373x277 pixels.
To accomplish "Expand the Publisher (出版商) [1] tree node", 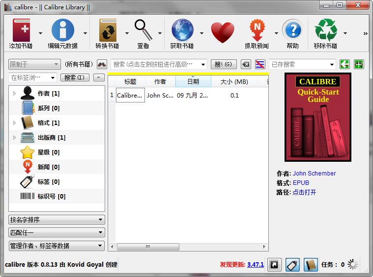I will (x=15, y=137).
